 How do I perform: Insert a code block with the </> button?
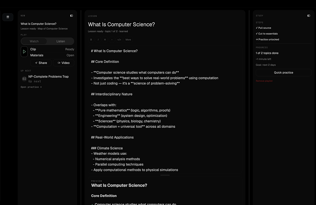coord(119,40)
